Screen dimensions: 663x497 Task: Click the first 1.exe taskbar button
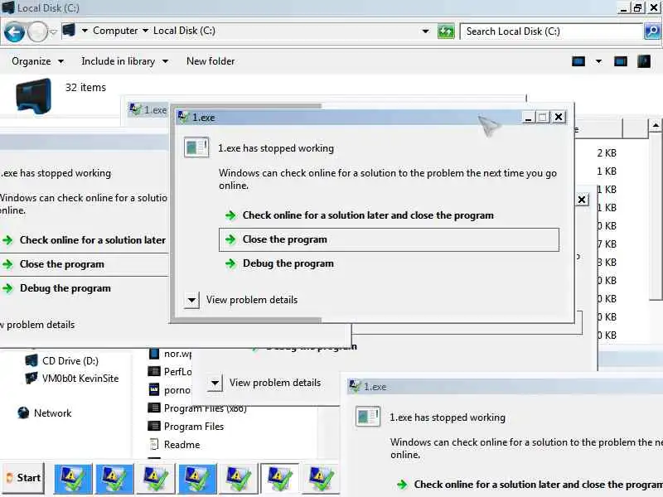(73, 479)
